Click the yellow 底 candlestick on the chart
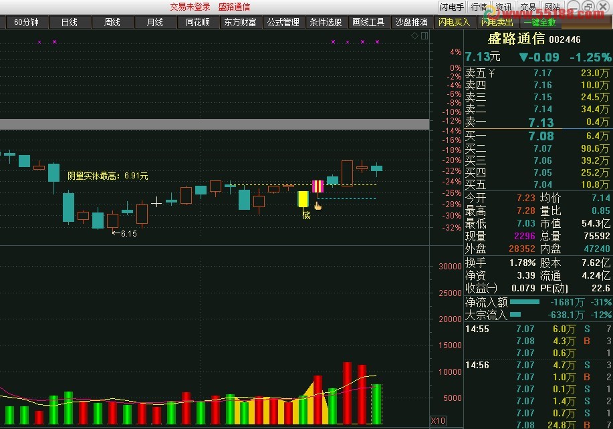The width and height of the screenshot is (613, 429). (x=303, y=199)
